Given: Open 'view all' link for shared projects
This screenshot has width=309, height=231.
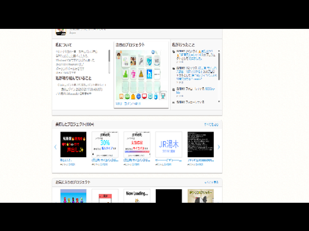Looking at the screenshot, I should click(211, 124).
